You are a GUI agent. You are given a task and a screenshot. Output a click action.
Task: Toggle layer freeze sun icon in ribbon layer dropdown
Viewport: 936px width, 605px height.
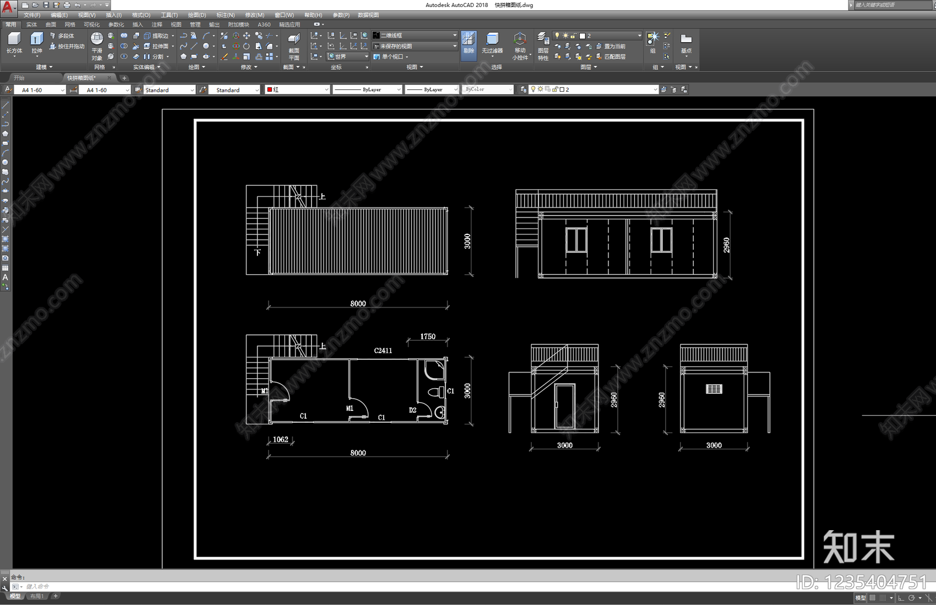[565, 36]
